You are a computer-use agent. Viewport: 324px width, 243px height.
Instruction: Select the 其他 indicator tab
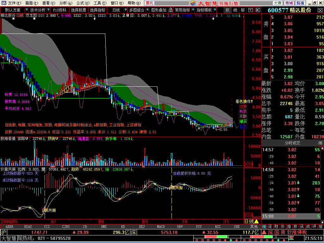point(254,227)
